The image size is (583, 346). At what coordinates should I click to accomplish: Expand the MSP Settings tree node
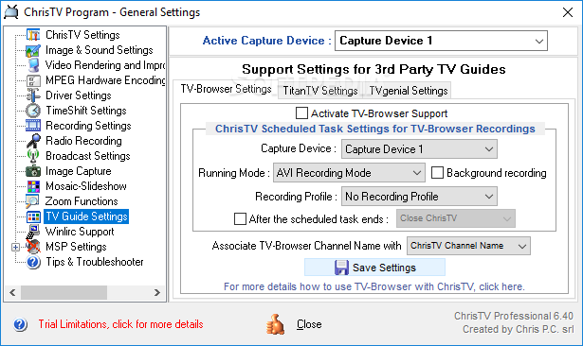15,247
